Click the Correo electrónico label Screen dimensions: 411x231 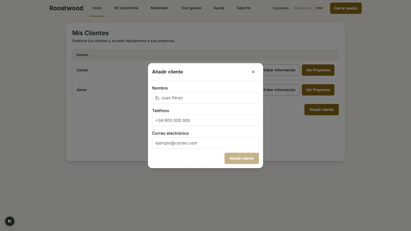170,133
